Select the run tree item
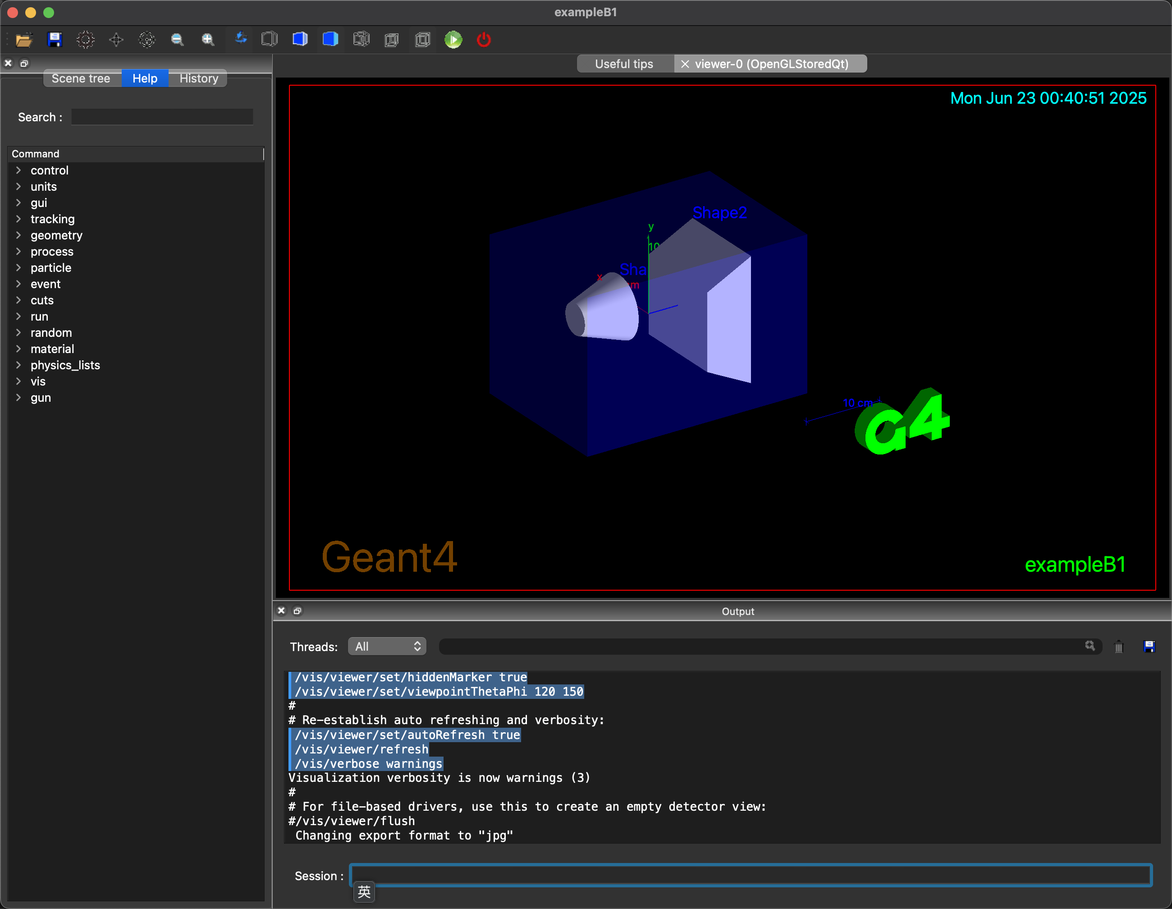The image size is (1172, 909). click(x=39, y=316)
